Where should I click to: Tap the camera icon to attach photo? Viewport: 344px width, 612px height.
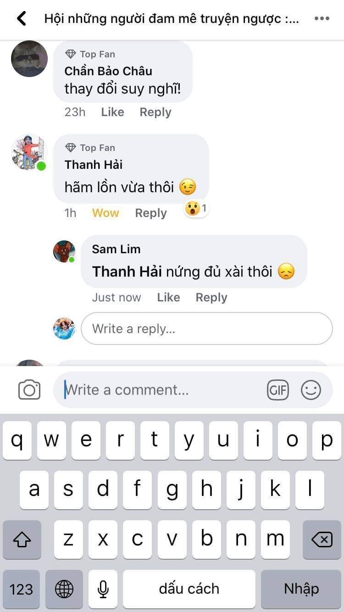click(x=29, y=390)
